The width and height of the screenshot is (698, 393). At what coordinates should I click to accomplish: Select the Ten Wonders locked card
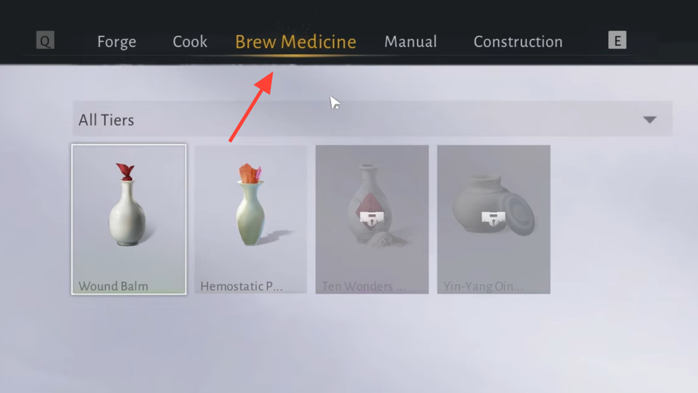pos(372,219)
